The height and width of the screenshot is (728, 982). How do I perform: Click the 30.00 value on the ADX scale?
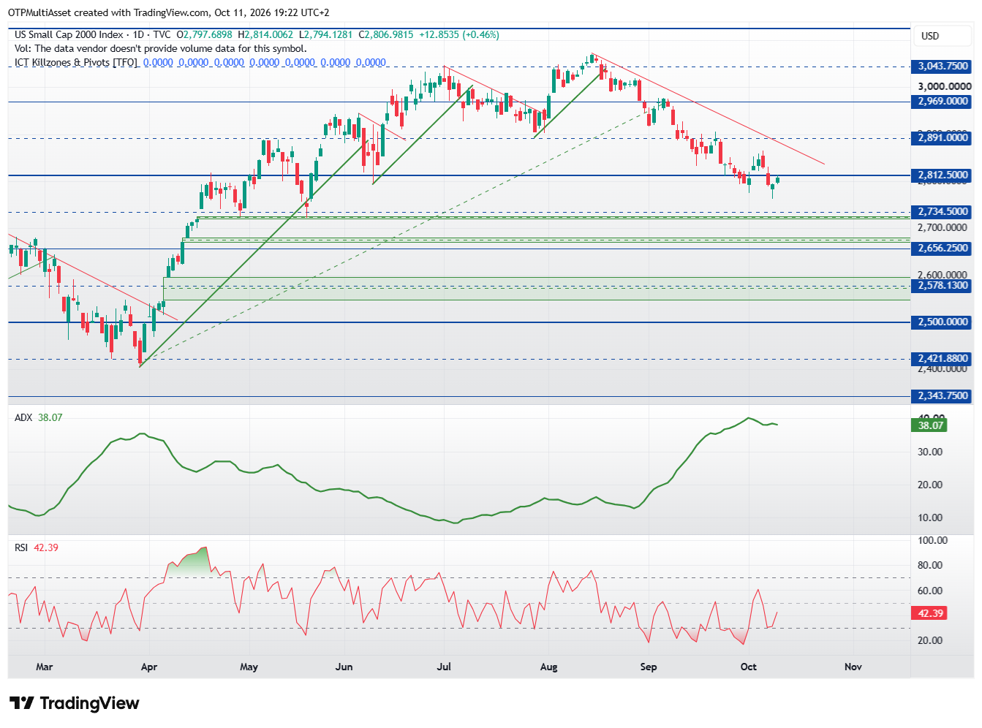tap(930, 452)
